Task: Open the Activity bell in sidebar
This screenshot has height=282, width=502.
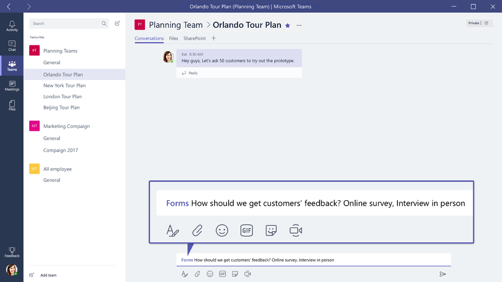Action: tap(12, 26)
